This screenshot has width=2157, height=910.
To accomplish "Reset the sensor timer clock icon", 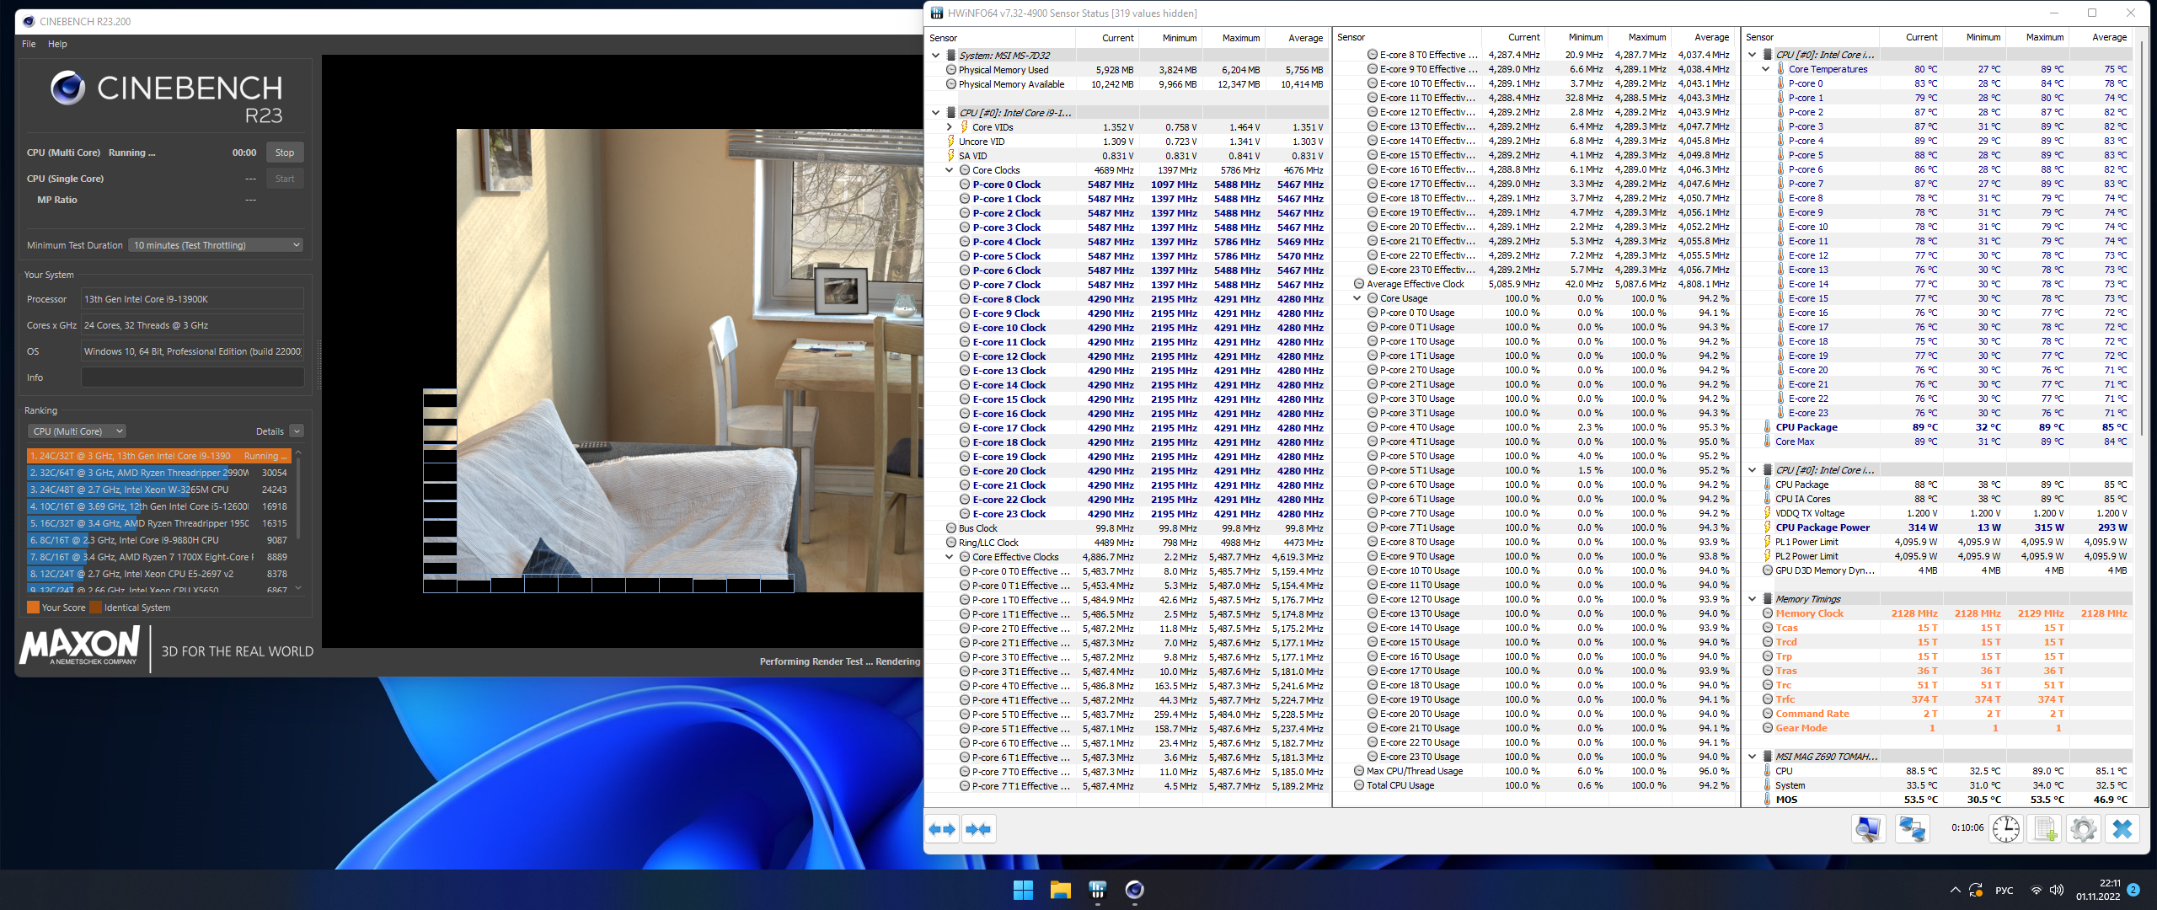I will tap(2006, 829).
